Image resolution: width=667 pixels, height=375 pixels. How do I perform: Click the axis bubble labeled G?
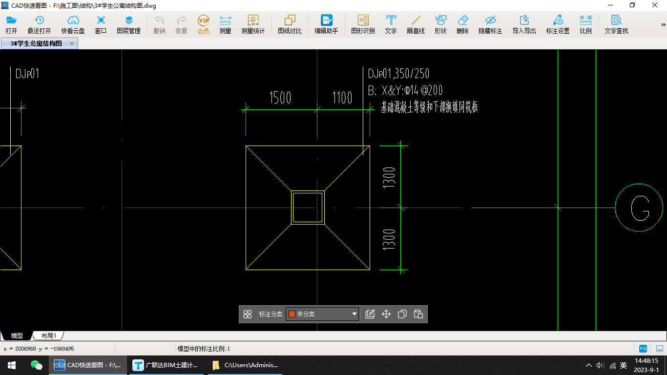coord(640,208)
